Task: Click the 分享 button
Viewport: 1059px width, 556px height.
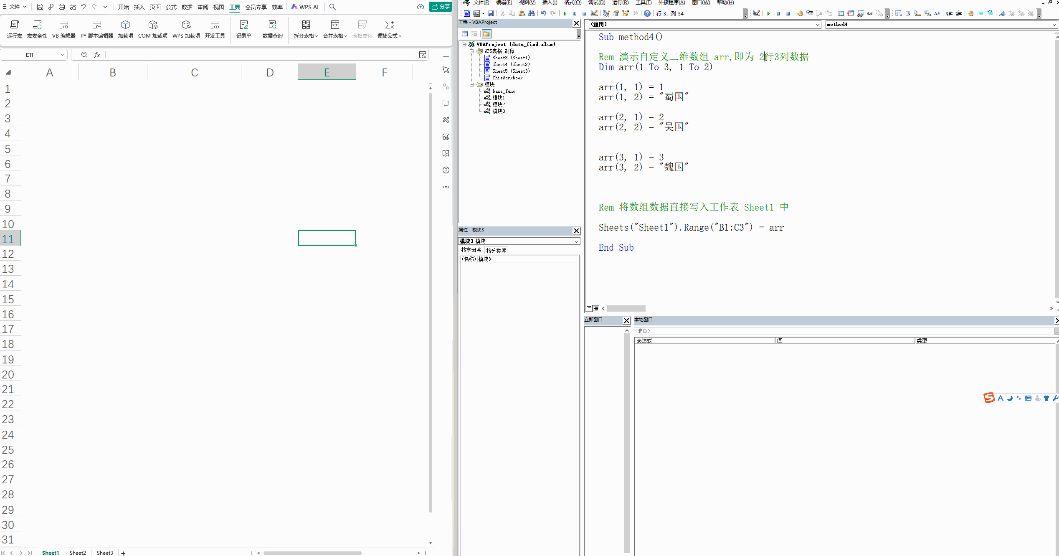Action: (x=441, y=7)
